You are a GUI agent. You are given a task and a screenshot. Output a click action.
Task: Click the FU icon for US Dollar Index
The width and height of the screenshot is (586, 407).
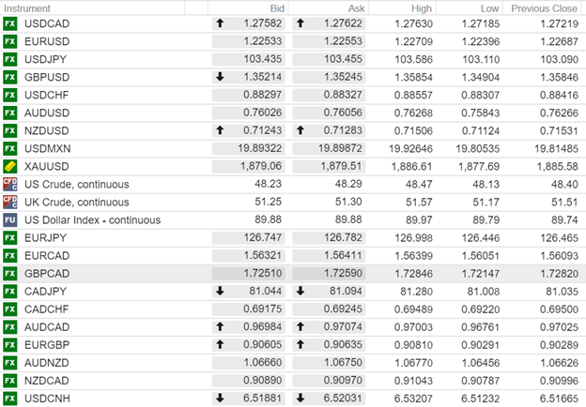(x=10, y=219)
